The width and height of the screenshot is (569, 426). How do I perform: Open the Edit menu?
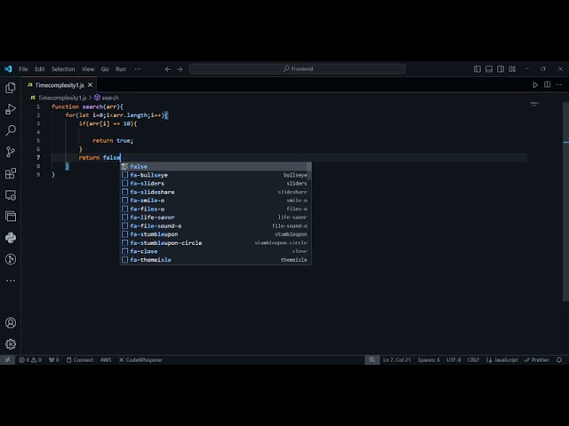pyautogui.click(x=39, y=69)
